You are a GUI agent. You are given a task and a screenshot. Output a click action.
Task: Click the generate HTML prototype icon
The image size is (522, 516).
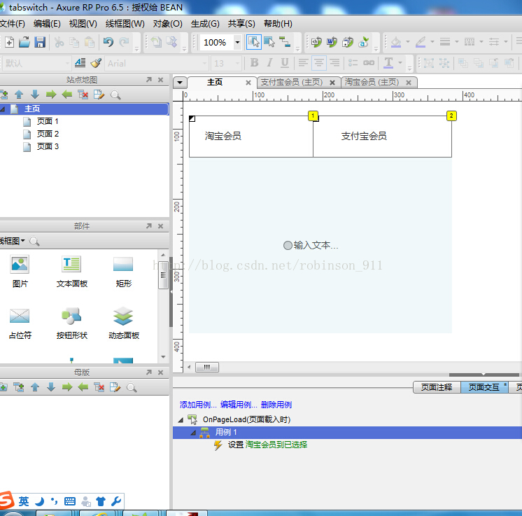[x=316, y=42]
